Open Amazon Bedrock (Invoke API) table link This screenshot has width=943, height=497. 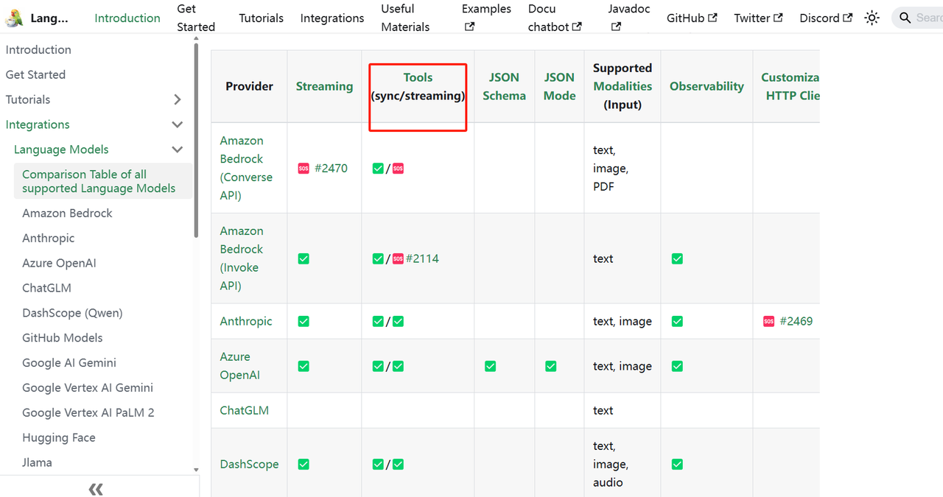coord(242,258)
